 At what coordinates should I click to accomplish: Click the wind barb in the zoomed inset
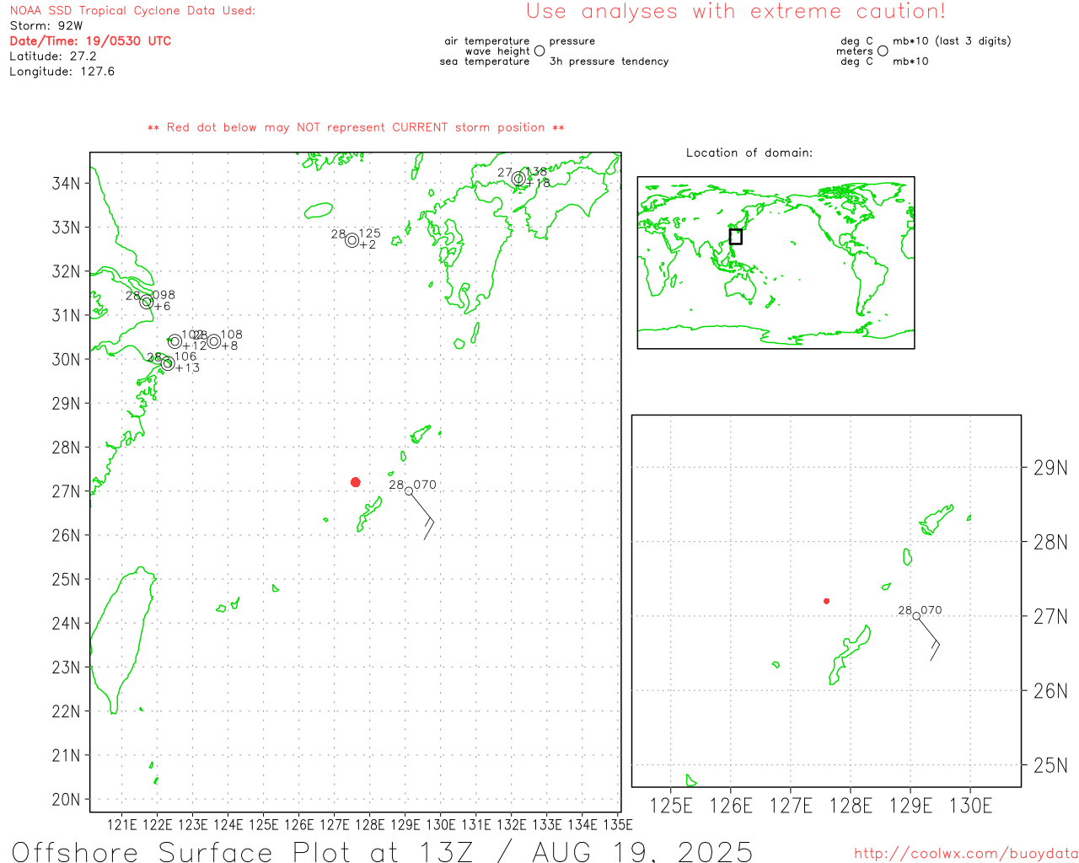coord(929,638)
